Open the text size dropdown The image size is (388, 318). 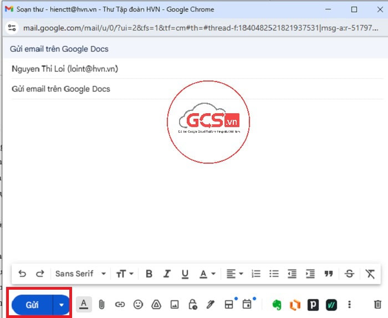click(x=125, y=274)
